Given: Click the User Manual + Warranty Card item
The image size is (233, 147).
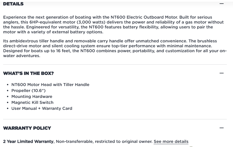Looking at the screenshot, I should pos(42,109).
